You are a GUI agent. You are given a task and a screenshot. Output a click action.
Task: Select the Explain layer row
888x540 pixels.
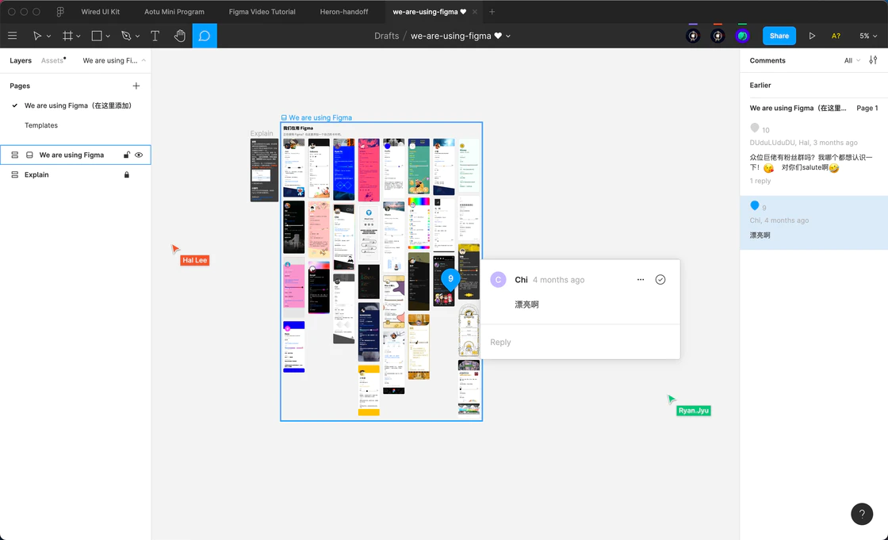pos(75,174)
